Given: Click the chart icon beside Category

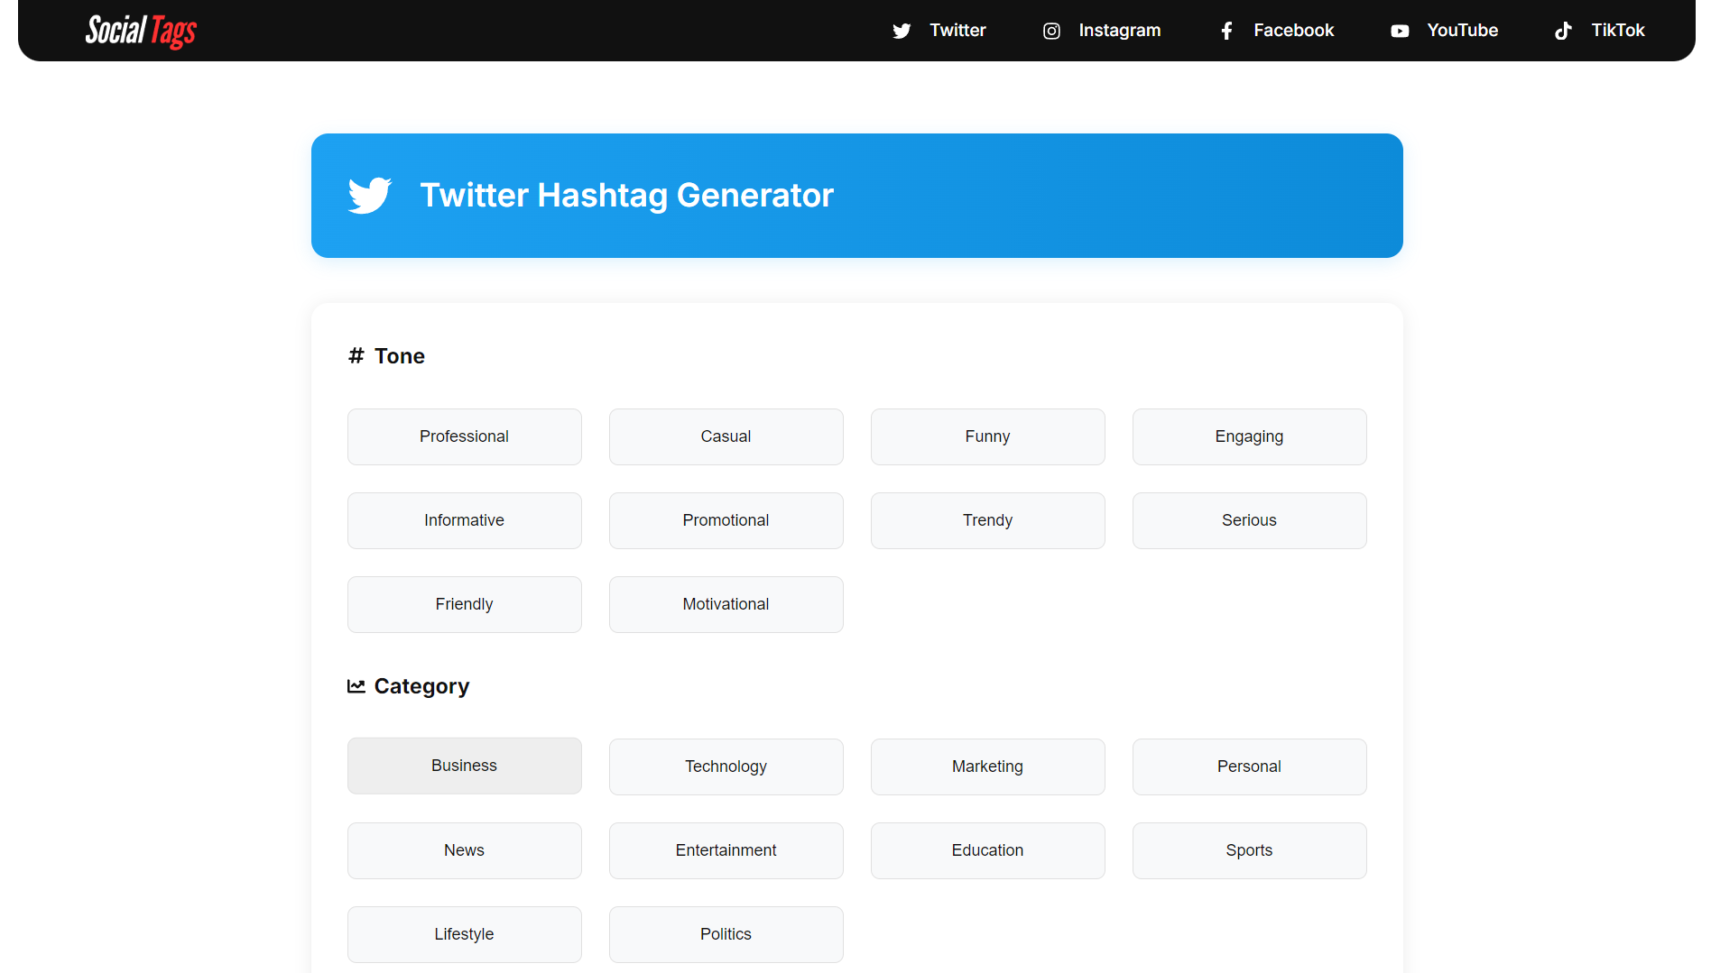Looking at the screenshot, I should [x=356, y=686].
